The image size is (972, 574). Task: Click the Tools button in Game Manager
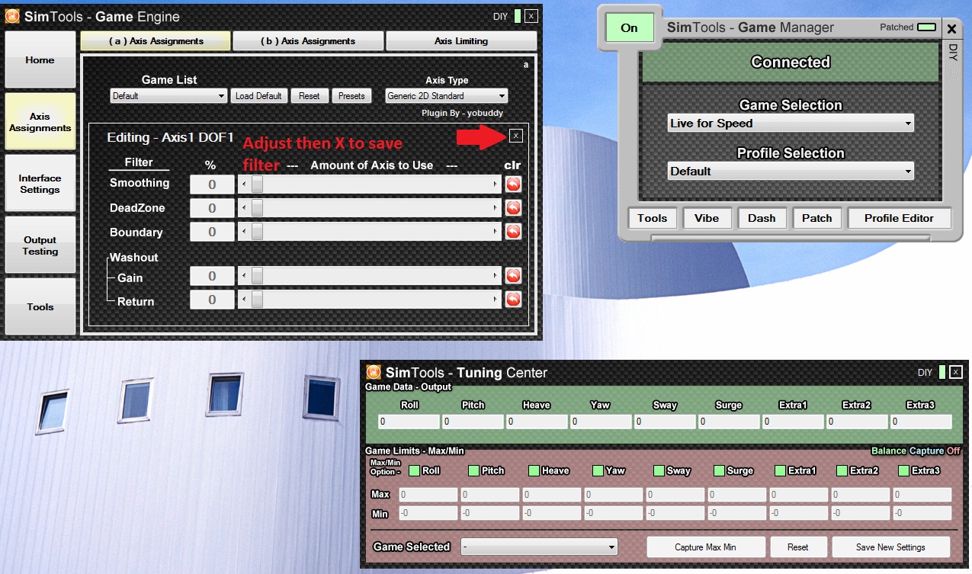click(x=652, y=218)
